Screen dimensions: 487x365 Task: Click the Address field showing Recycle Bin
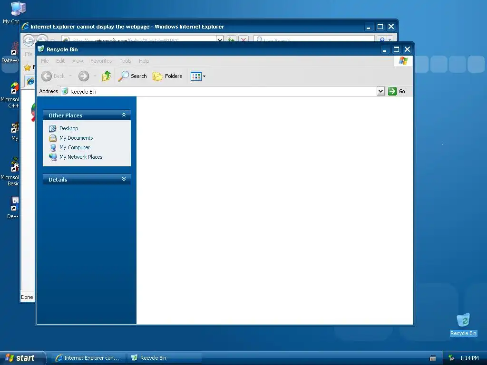pyautogui.click(x=218, y=91)
